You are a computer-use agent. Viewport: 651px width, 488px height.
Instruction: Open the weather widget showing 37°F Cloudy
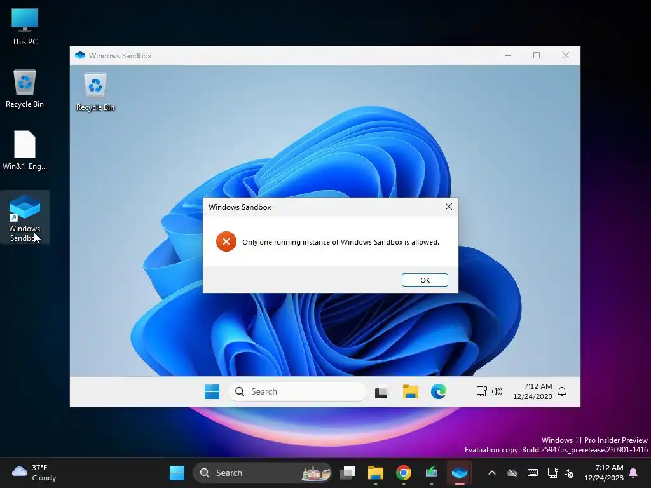[34, 473]
